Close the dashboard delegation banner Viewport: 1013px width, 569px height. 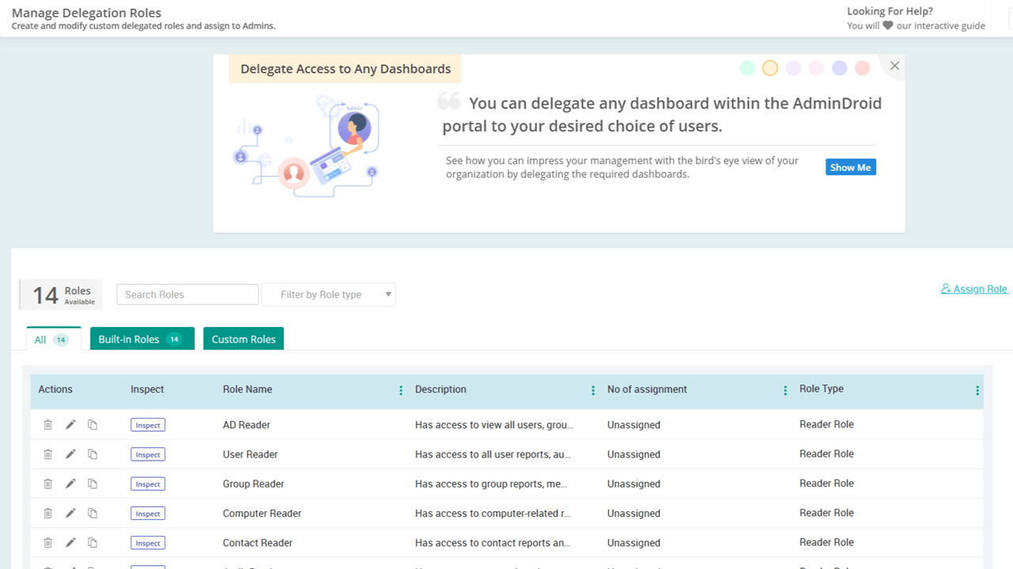point(894,66)
